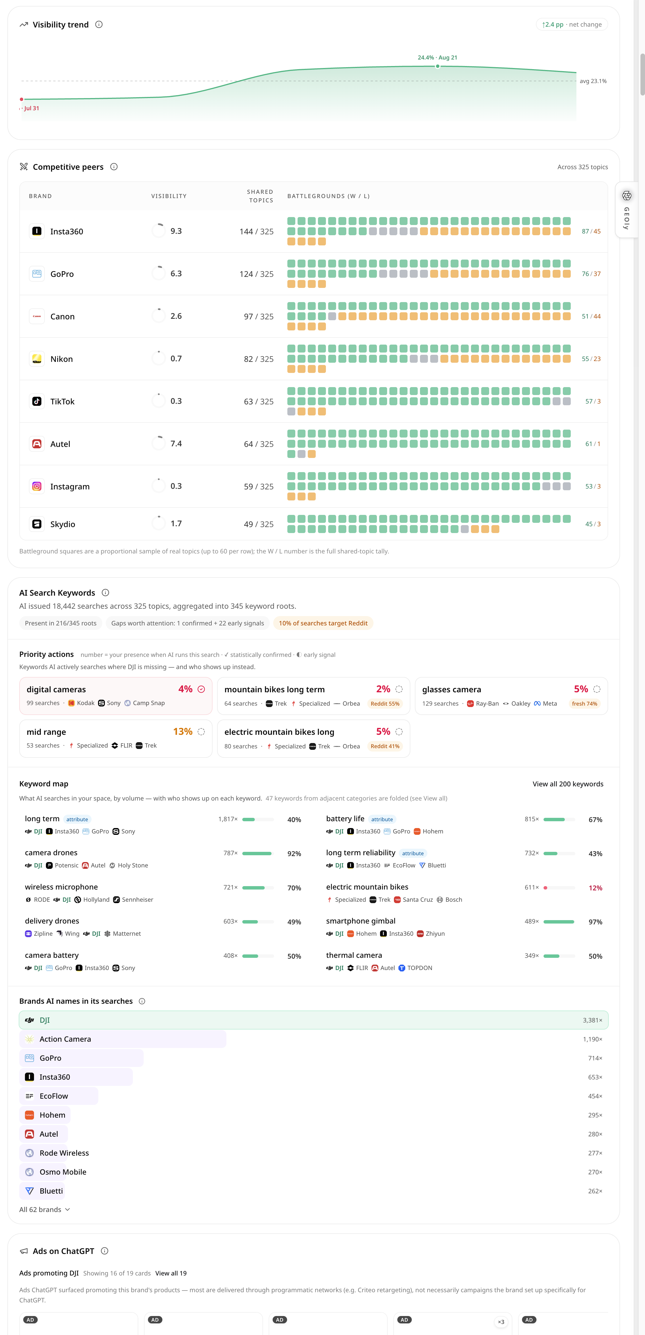This screenshot has height=1335, width=645.
Task: Click the Competitive peers info icon
Action: [x=114, y=166]
